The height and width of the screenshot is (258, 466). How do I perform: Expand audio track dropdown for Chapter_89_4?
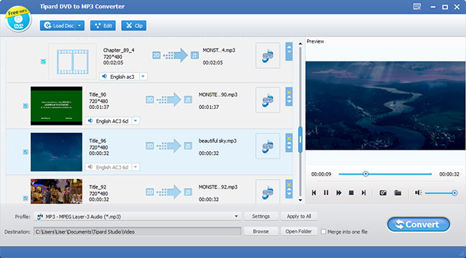143,77
